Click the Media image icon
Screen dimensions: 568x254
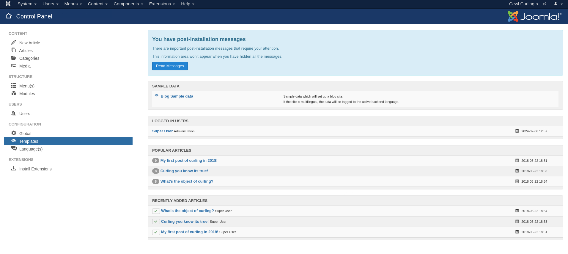14,66
